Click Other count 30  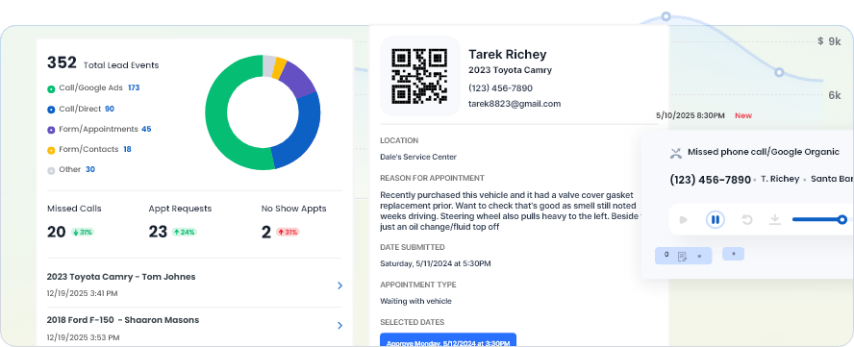(90, 169)
